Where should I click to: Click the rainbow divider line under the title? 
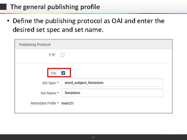[94, 13]
